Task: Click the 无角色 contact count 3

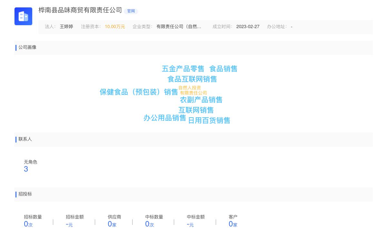Action: [x=26, y=169]
